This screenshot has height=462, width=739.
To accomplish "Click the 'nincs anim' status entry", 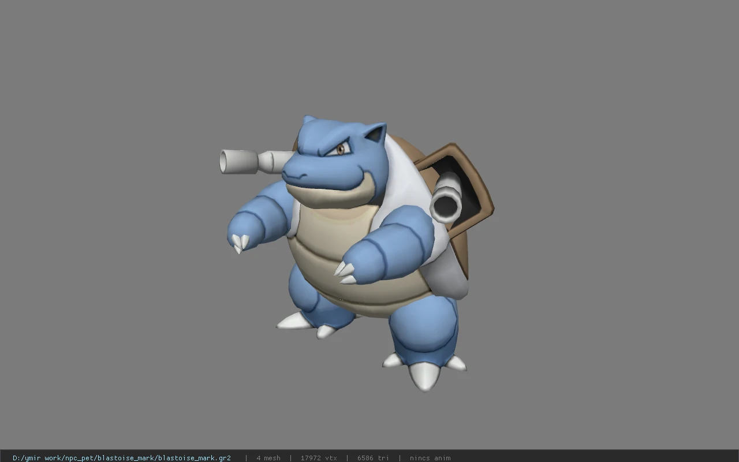I will tap(430, 458).
